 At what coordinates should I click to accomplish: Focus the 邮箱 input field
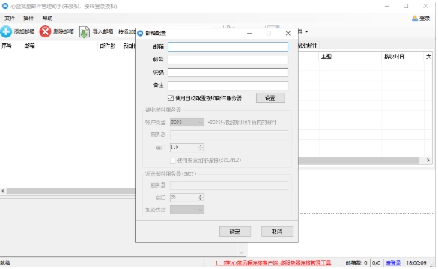pyautogui.click(x=228, y=47)
